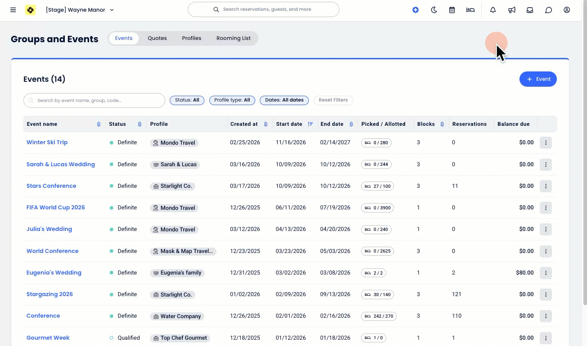Open the hamburger navigation menu
The width and height of the screenshot is (587, 346).
click(13, 10)
